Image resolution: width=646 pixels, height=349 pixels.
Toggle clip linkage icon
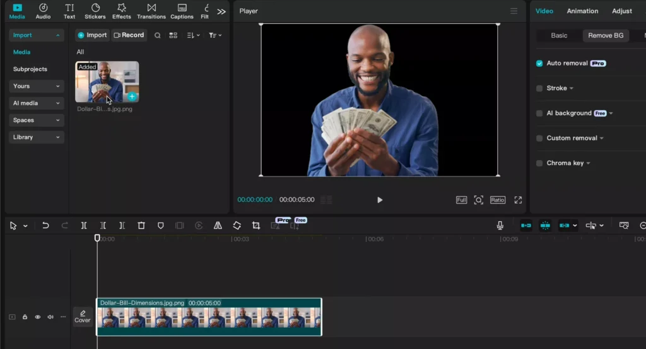coord(565,226)
